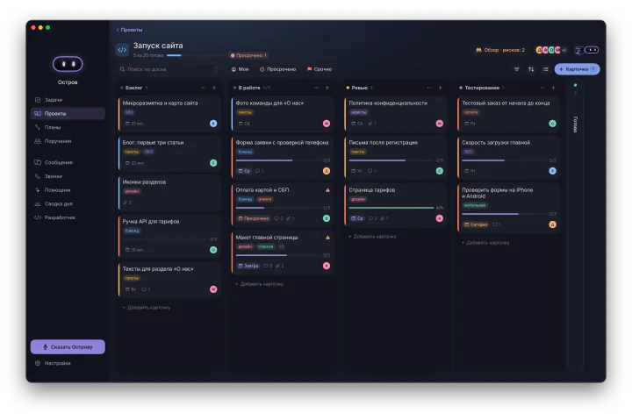
Task: Click the Сказать Острову button
Action: click(68, 346)
